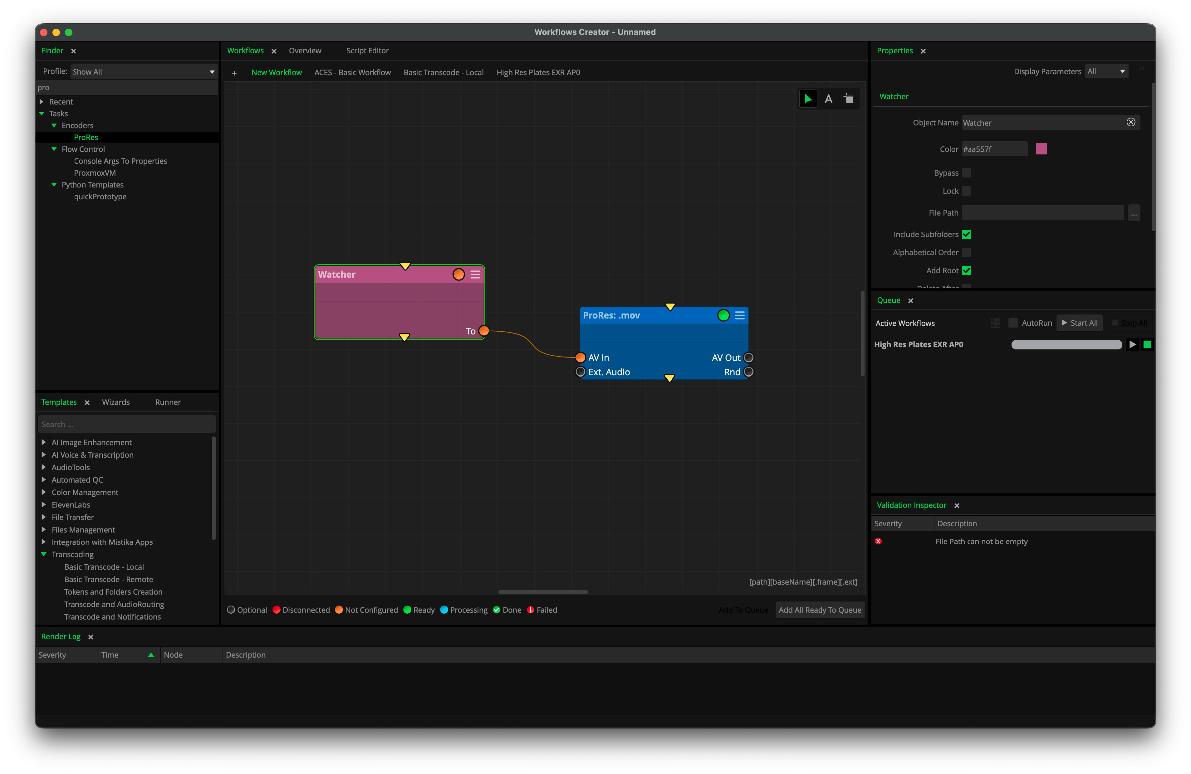
Task: Click the pink color swatch
Action: (1042, 149)
